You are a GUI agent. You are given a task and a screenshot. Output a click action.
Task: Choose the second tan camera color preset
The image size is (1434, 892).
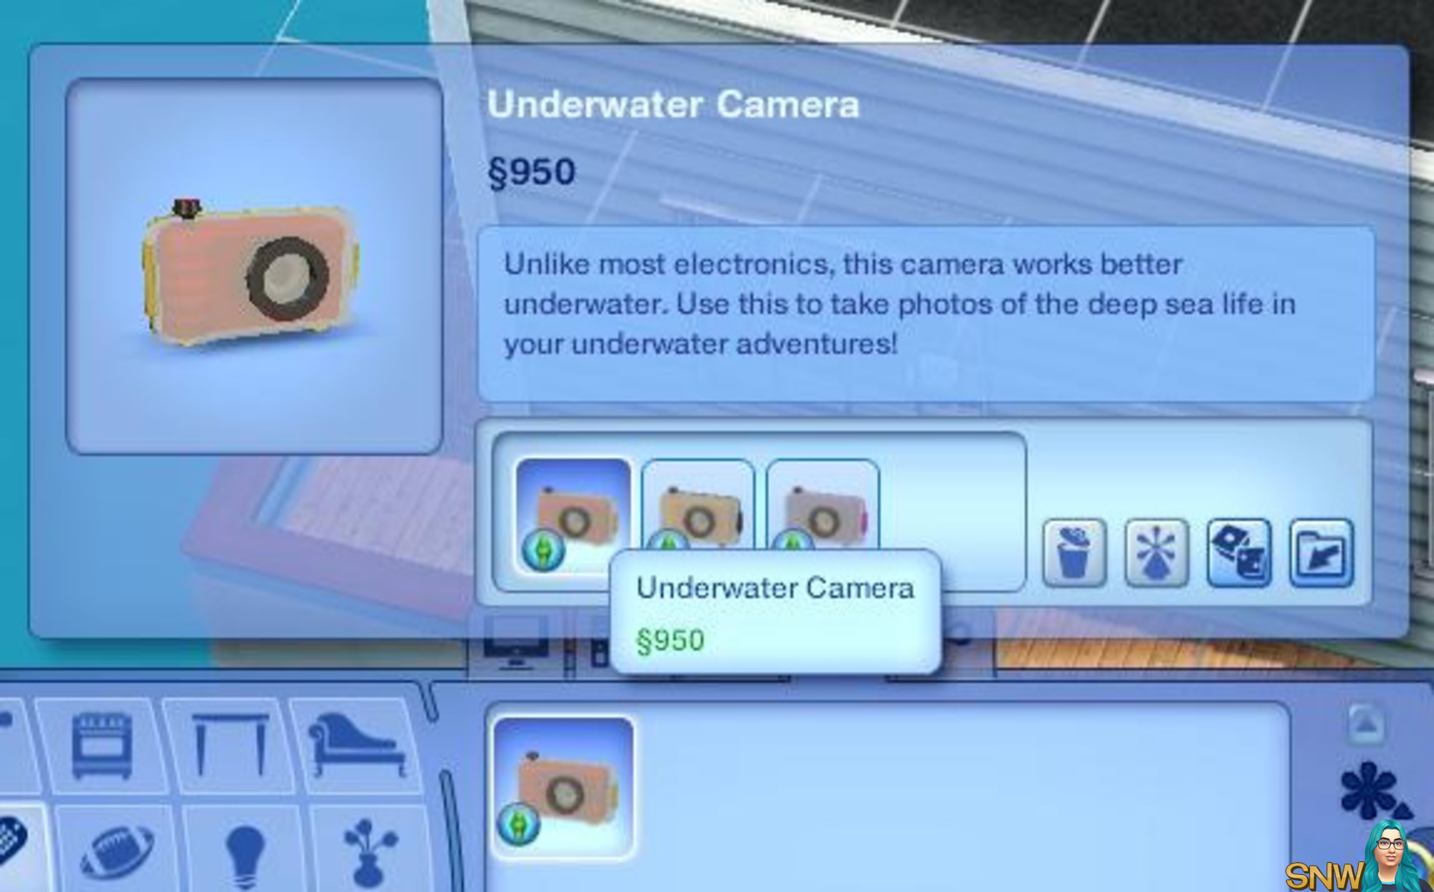(x=698, y=508)
